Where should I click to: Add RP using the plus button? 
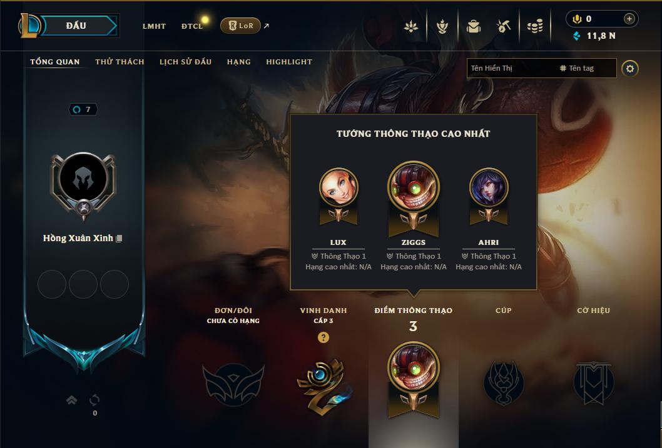point(629,19)
